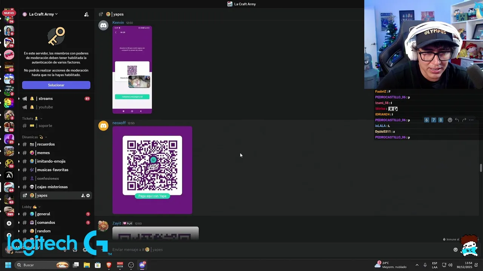Viewport: 483px width, 271px height.
Task: Click the Solucionar button
Action: coord(56,85)
